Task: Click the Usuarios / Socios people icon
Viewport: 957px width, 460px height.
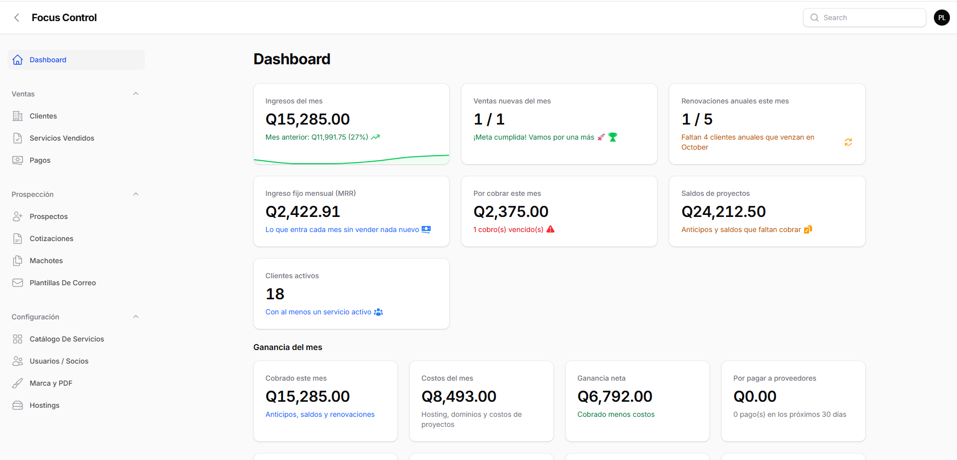Action: [18, 361]
